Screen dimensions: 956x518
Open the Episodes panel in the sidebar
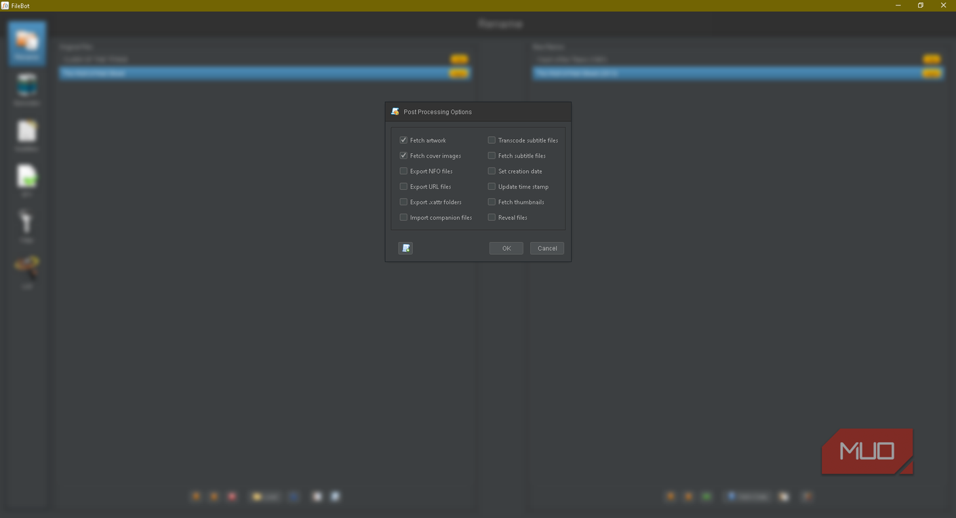[27, 89]
